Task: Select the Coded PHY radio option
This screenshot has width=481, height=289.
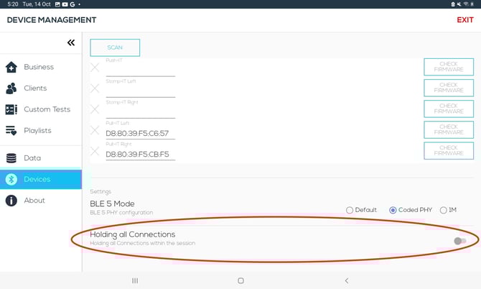Action: (393, 210)
